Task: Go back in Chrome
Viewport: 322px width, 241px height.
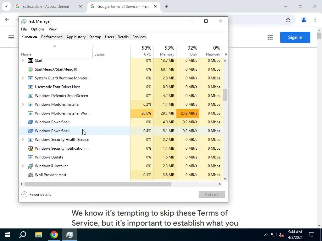Action: click(x=7, y=20)
